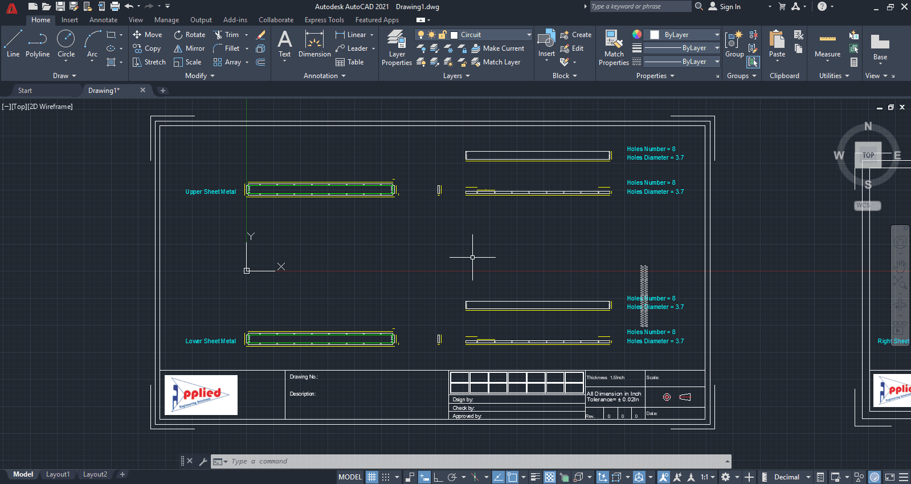Switch to the Layout1 tab
Image resolution: width=911 pixels, height=484 pixels.
pos(58,474)
